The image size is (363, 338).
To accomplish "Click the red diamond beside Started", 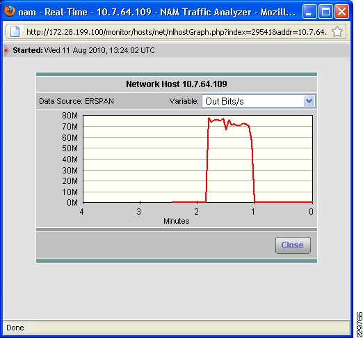I will [x=6, y=50].
